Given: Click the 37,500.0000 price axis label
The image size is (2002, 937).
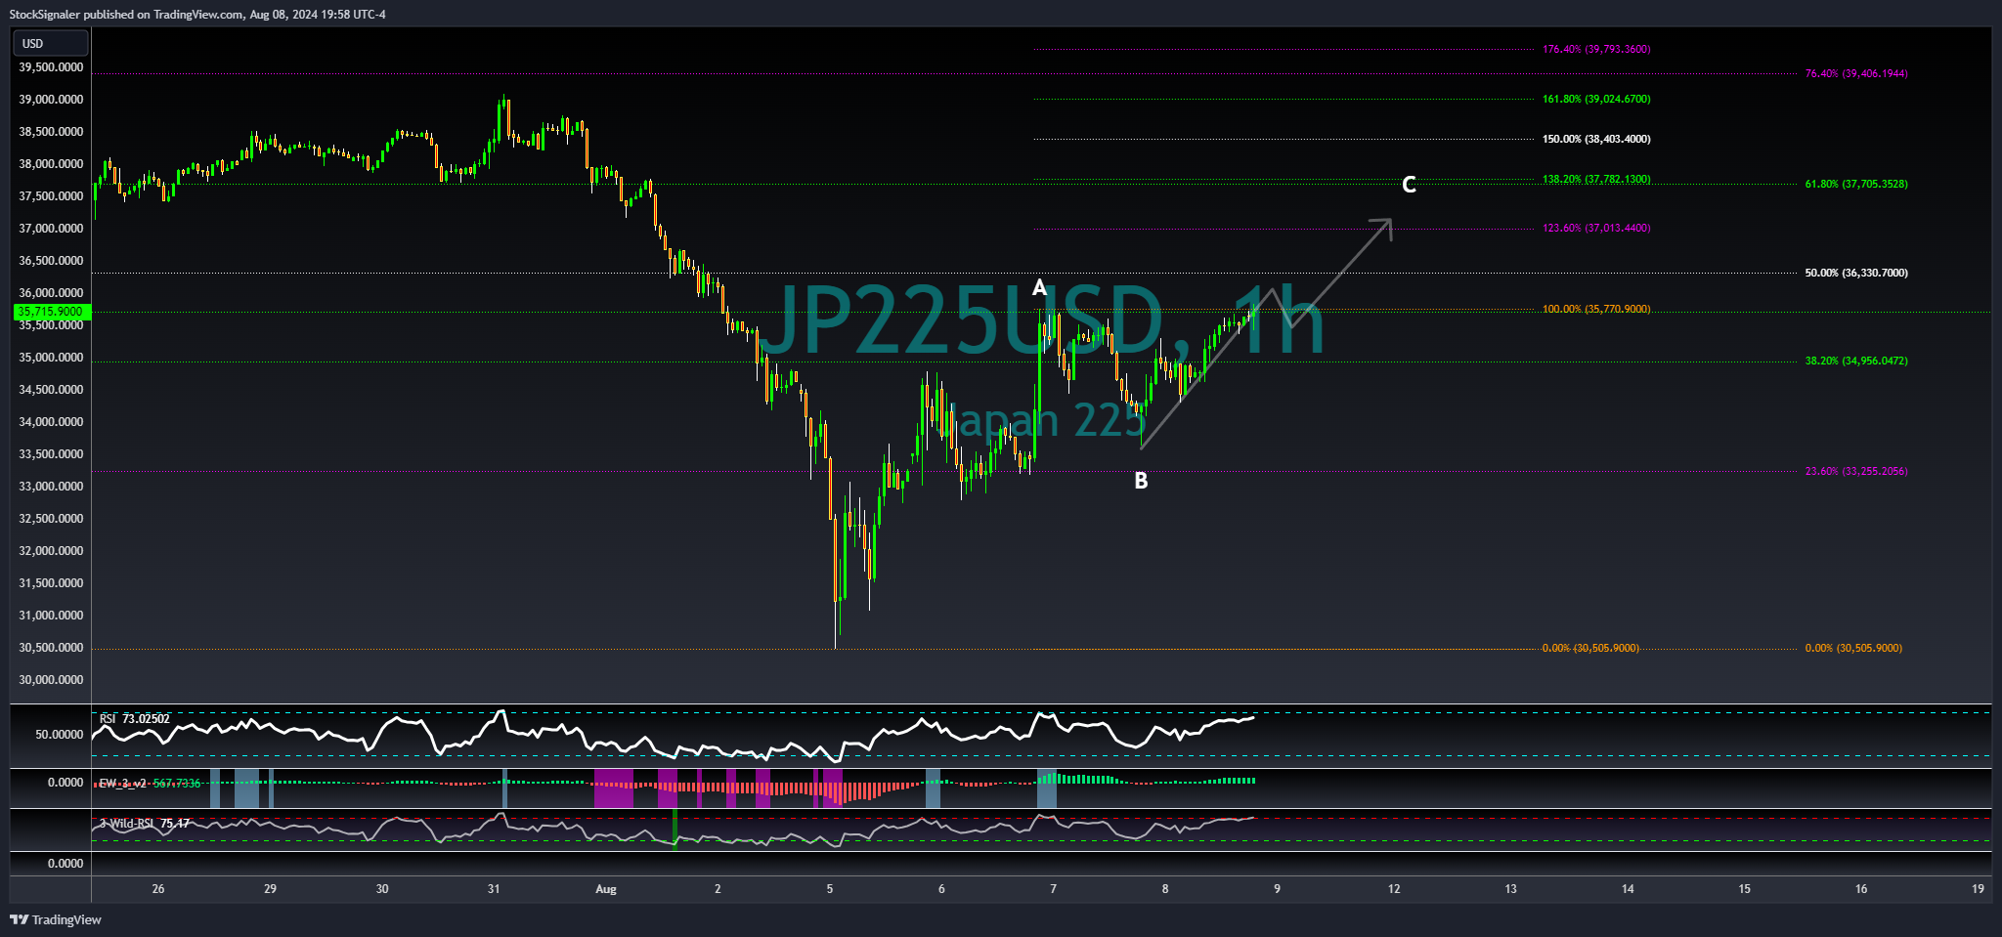Looking at the screenshot, I should [x=51, y=196].
